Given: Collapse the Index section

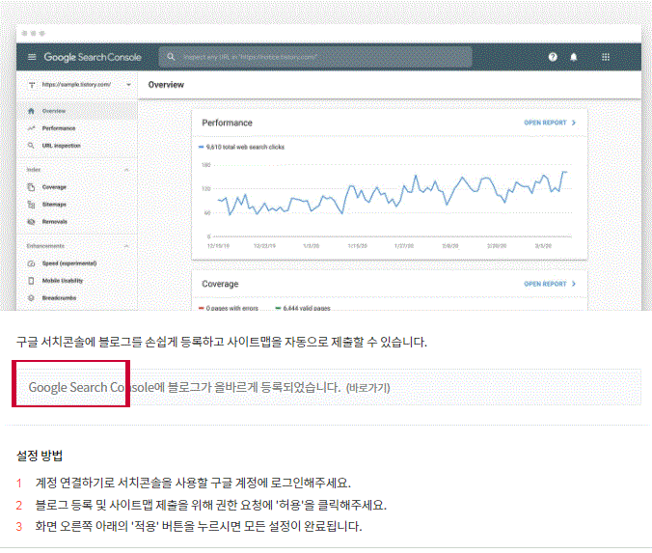Looking at the screenshot, I should (126, 169).
